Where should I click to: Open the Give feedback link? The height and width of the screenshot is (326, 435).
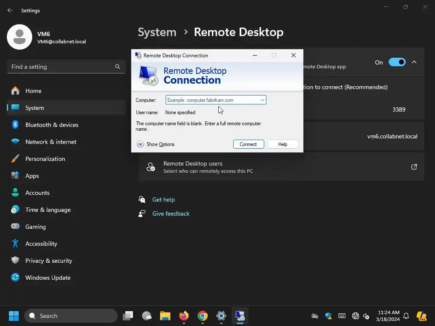[171, 214]
